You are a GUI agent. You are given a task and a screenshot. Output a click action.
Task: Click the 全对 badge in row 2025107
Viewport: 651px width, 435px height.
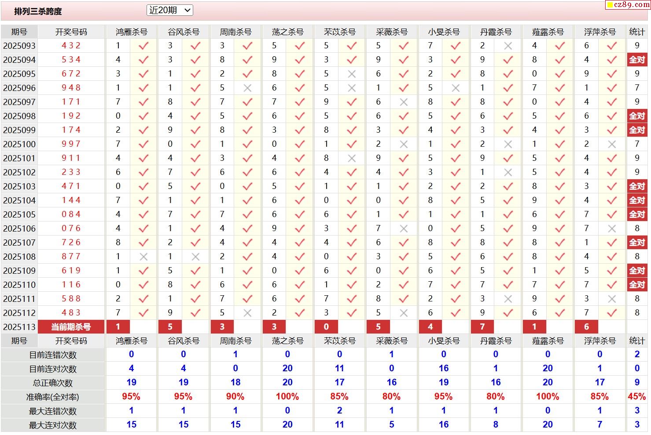click(x=637, y=243)
